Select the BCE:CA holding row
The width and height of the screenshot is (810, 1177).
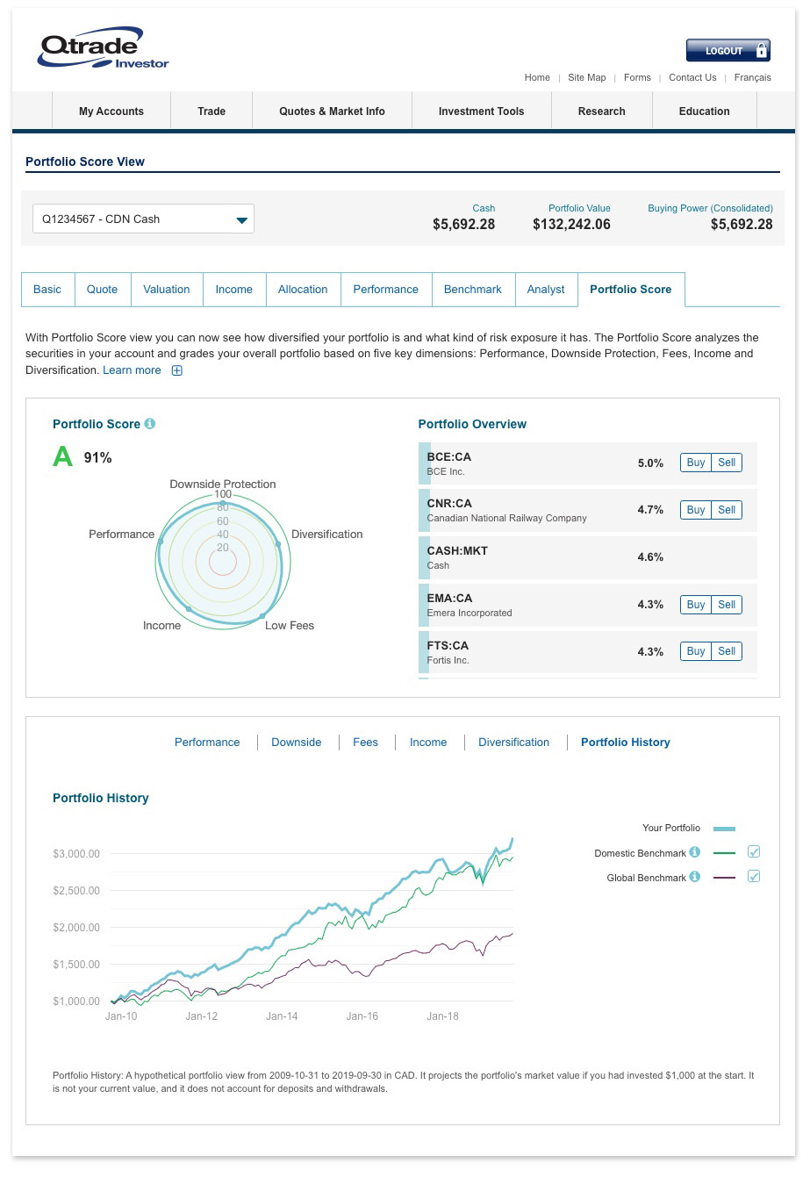pos(588,463)
